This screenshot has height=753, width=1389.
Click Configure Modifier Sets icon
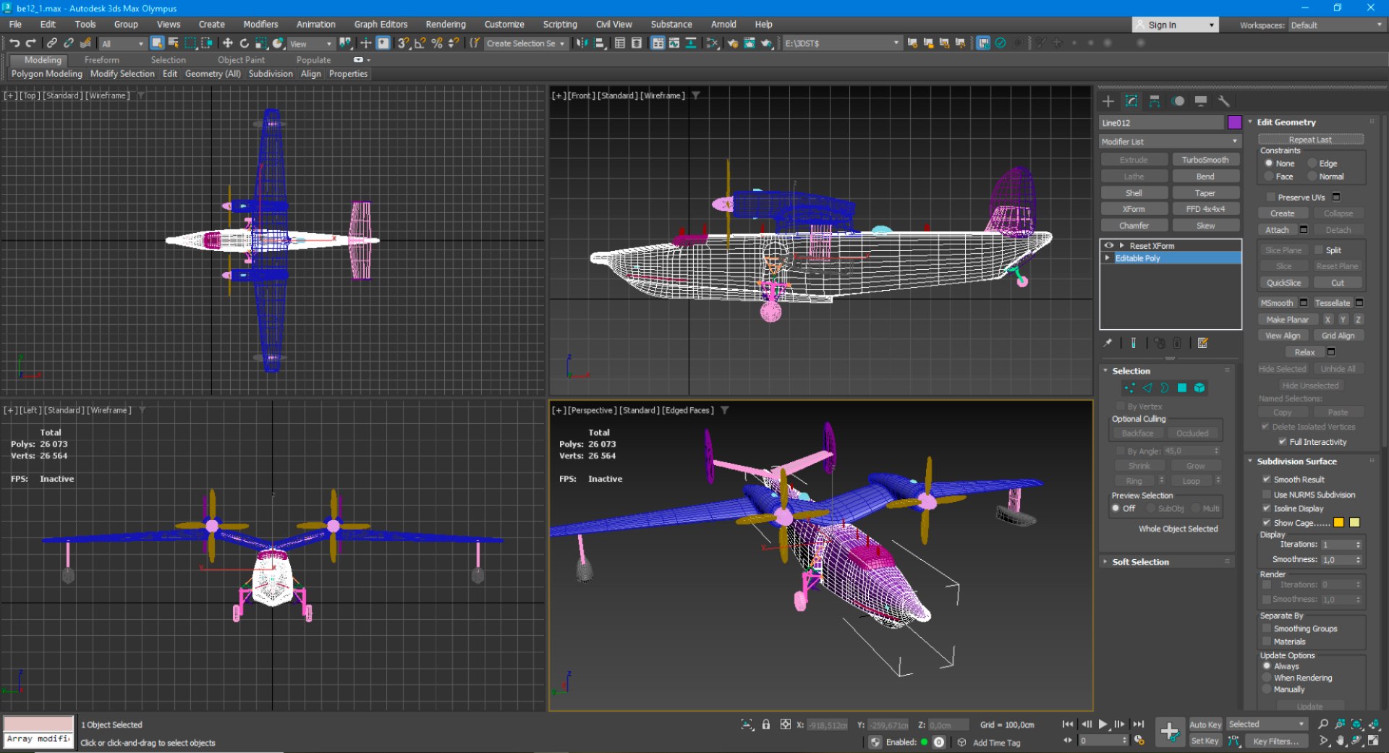[x=1202, y=344]
